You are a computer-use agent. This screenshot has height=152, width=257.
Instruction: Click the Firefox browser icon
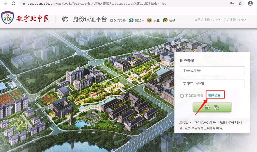tap(149, 20)
